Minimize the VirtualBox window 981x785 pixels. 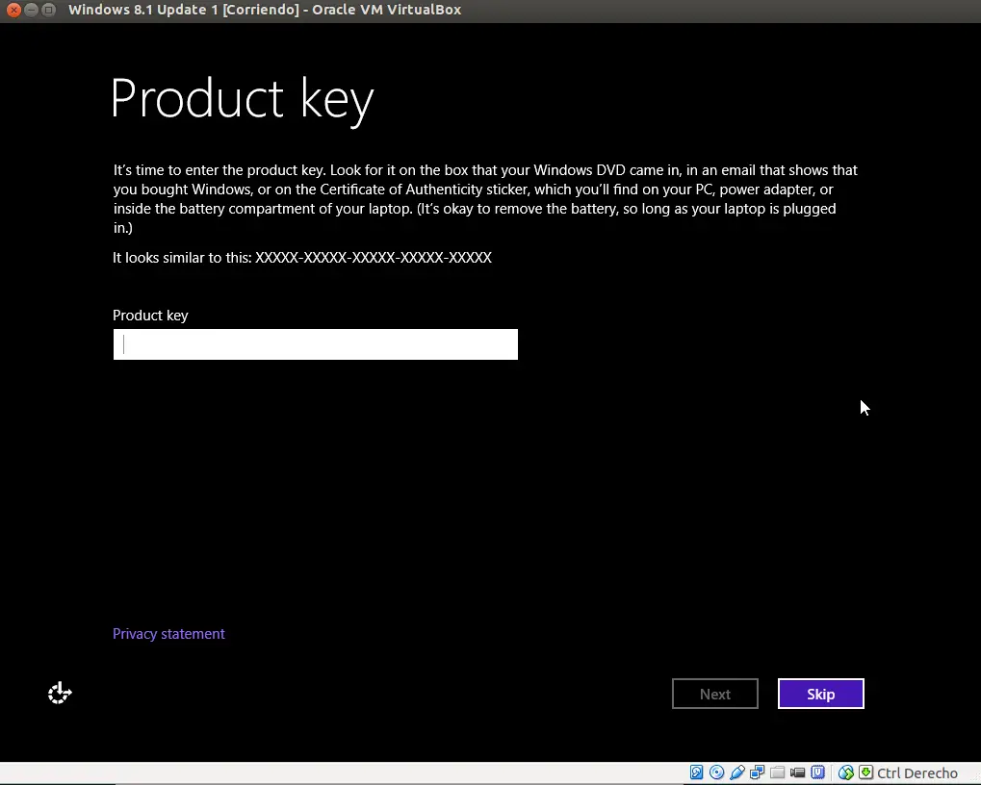pyautogui.click(x=31, y=10)
